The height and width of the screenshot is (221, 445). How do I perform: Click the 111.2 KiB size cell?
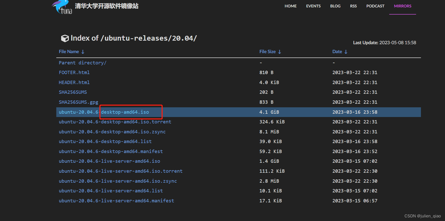coord(272,171)
